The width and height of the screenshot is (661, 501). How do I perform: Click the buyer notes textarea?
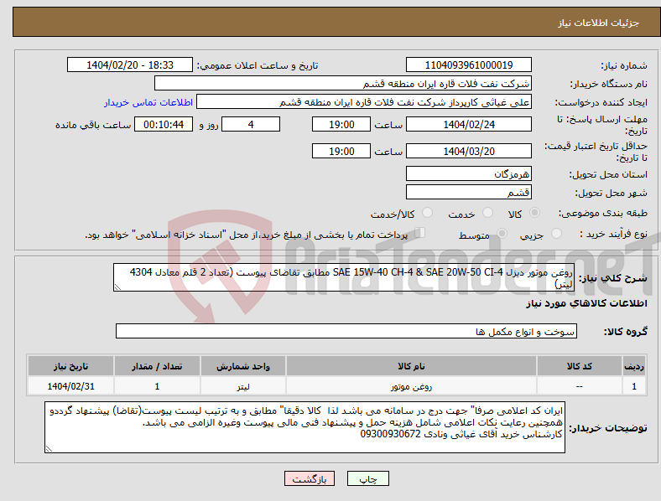(x=304, y=427)
